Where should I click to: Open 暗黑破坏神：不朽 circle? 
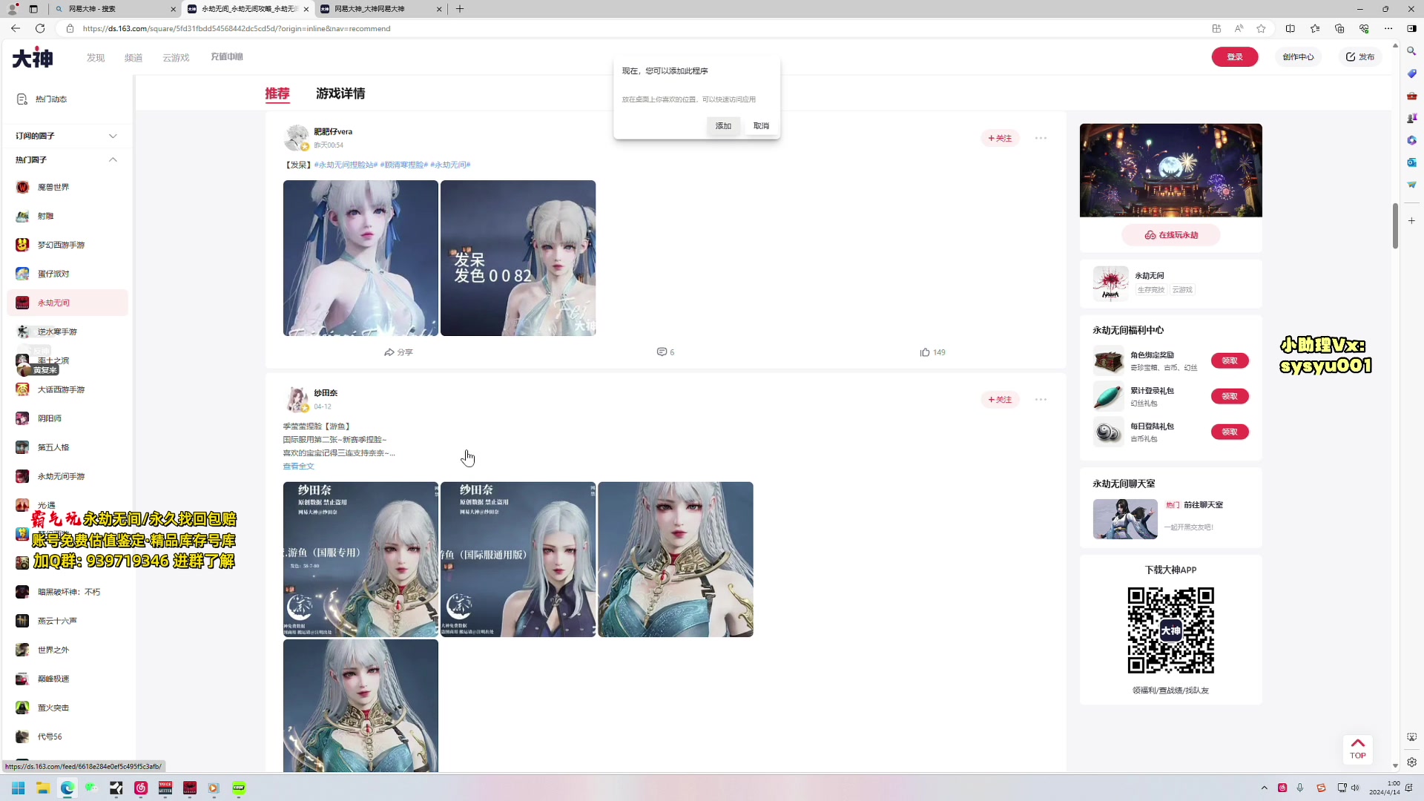pos(67,592)
